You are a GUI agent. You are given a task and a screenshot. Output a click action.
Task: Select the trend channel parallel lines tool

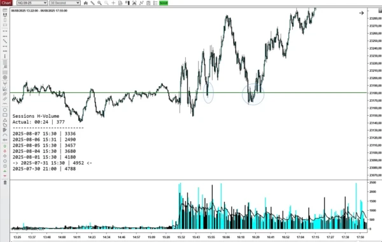(x=5, y=99)
